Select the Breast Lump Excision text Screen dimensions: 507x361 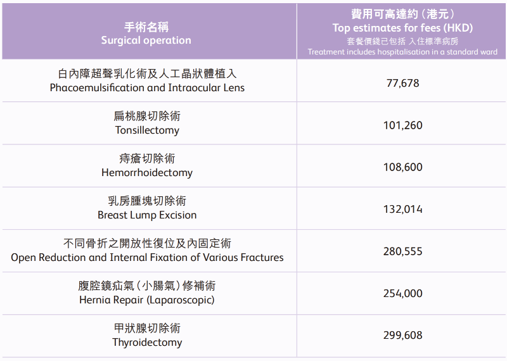coord(147,215)
